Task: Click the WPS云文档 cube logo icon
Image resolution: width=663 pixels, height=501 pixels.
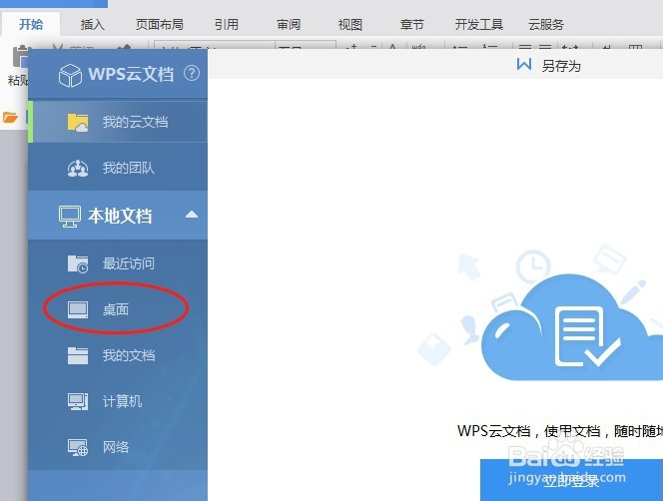Action: 70,75
